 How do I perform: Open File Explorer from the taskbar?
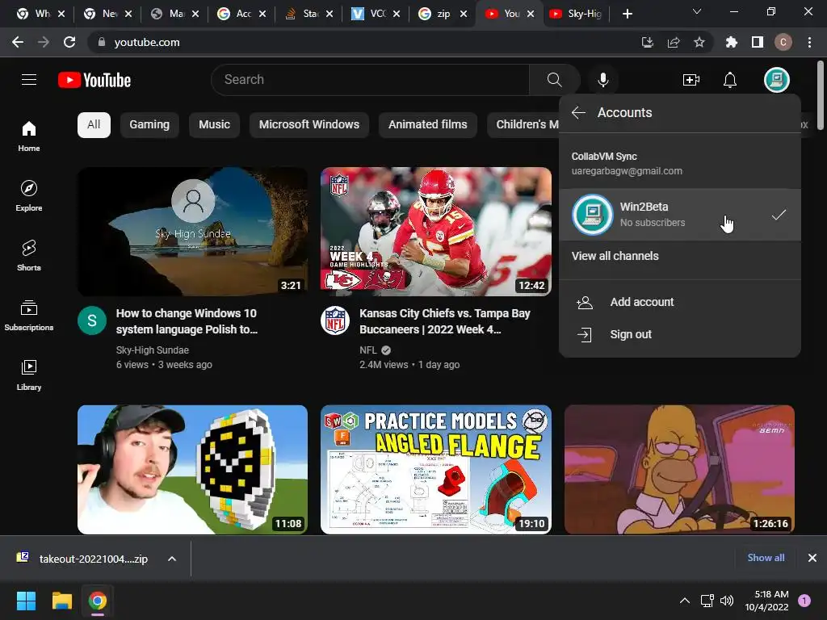tap(61, 601)
